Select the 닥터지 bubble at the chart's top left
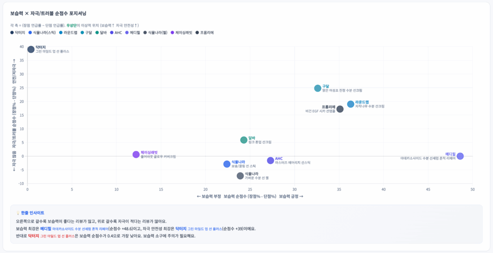Image resolution: width=493 pixels, height=253 pixels. 31,49
